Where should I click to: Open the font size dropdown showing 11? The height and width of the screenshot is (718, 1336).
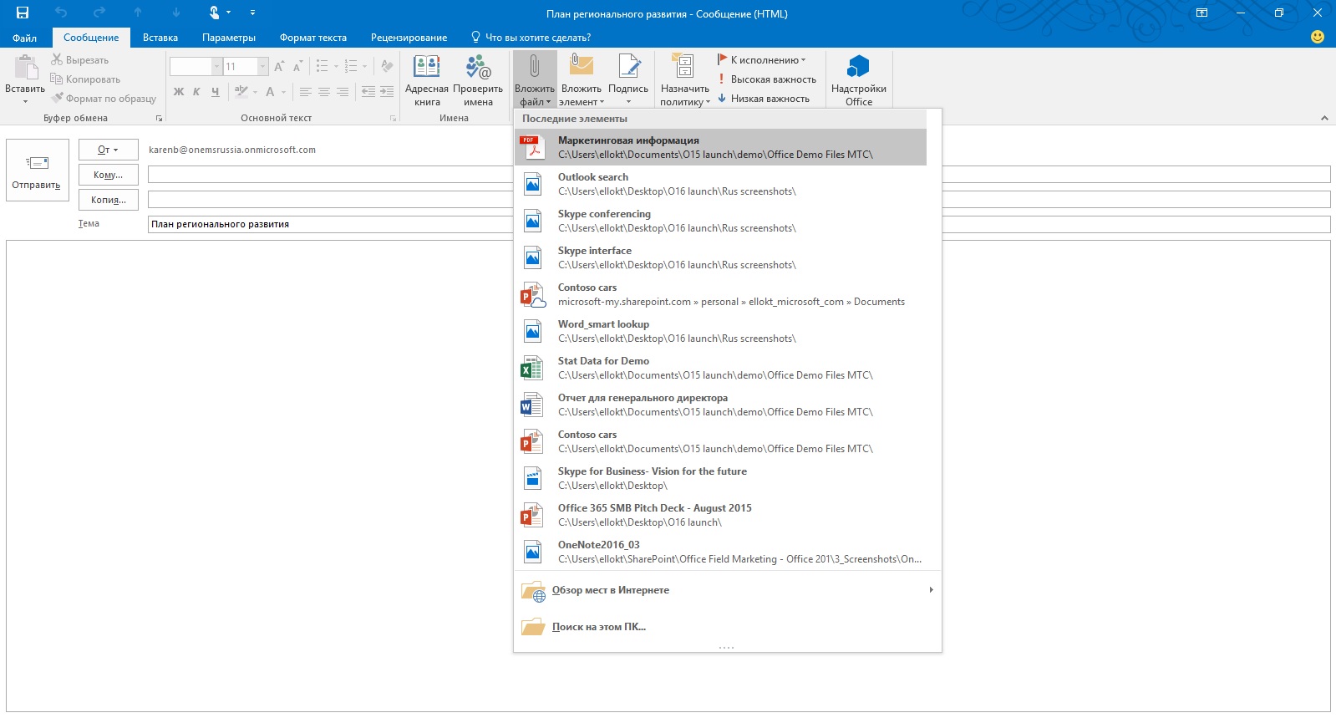[262, 67]
